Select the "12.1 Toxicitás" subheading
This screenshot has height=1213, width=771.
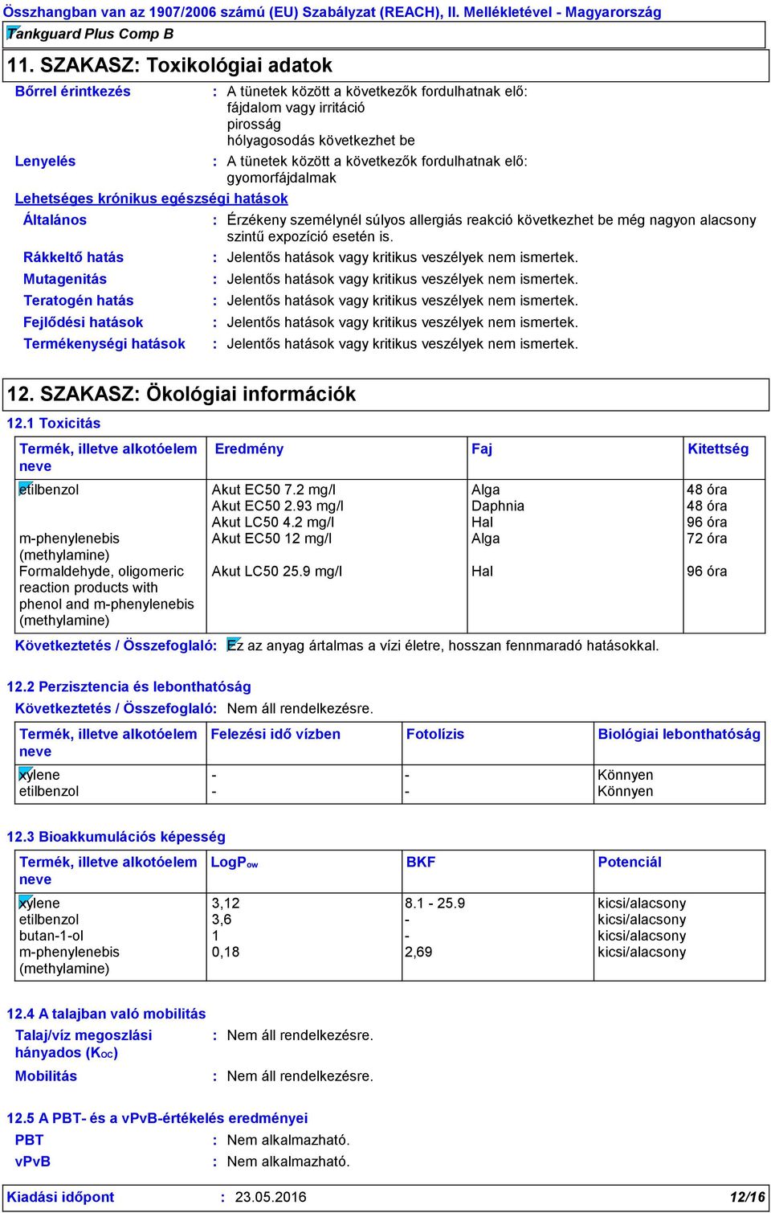click(x=54, y=424)
